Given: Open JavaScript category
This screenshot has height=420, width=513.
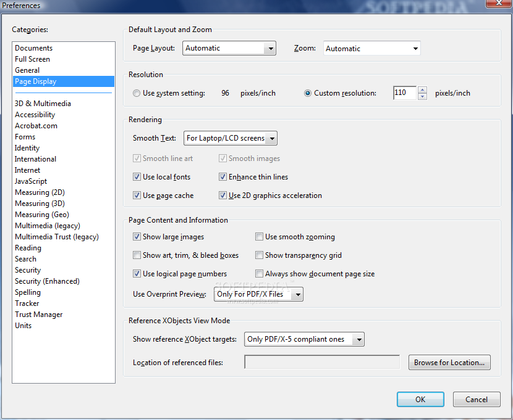Looking at the screenshot, I should (31, 181).
